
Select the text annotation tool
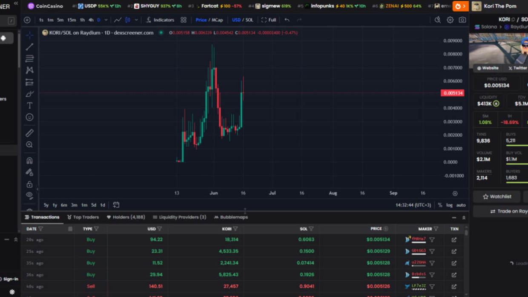(x=29, y=106)
